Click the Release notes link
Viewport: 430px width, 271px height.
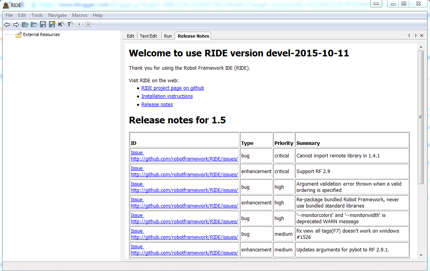click(157, 104)
